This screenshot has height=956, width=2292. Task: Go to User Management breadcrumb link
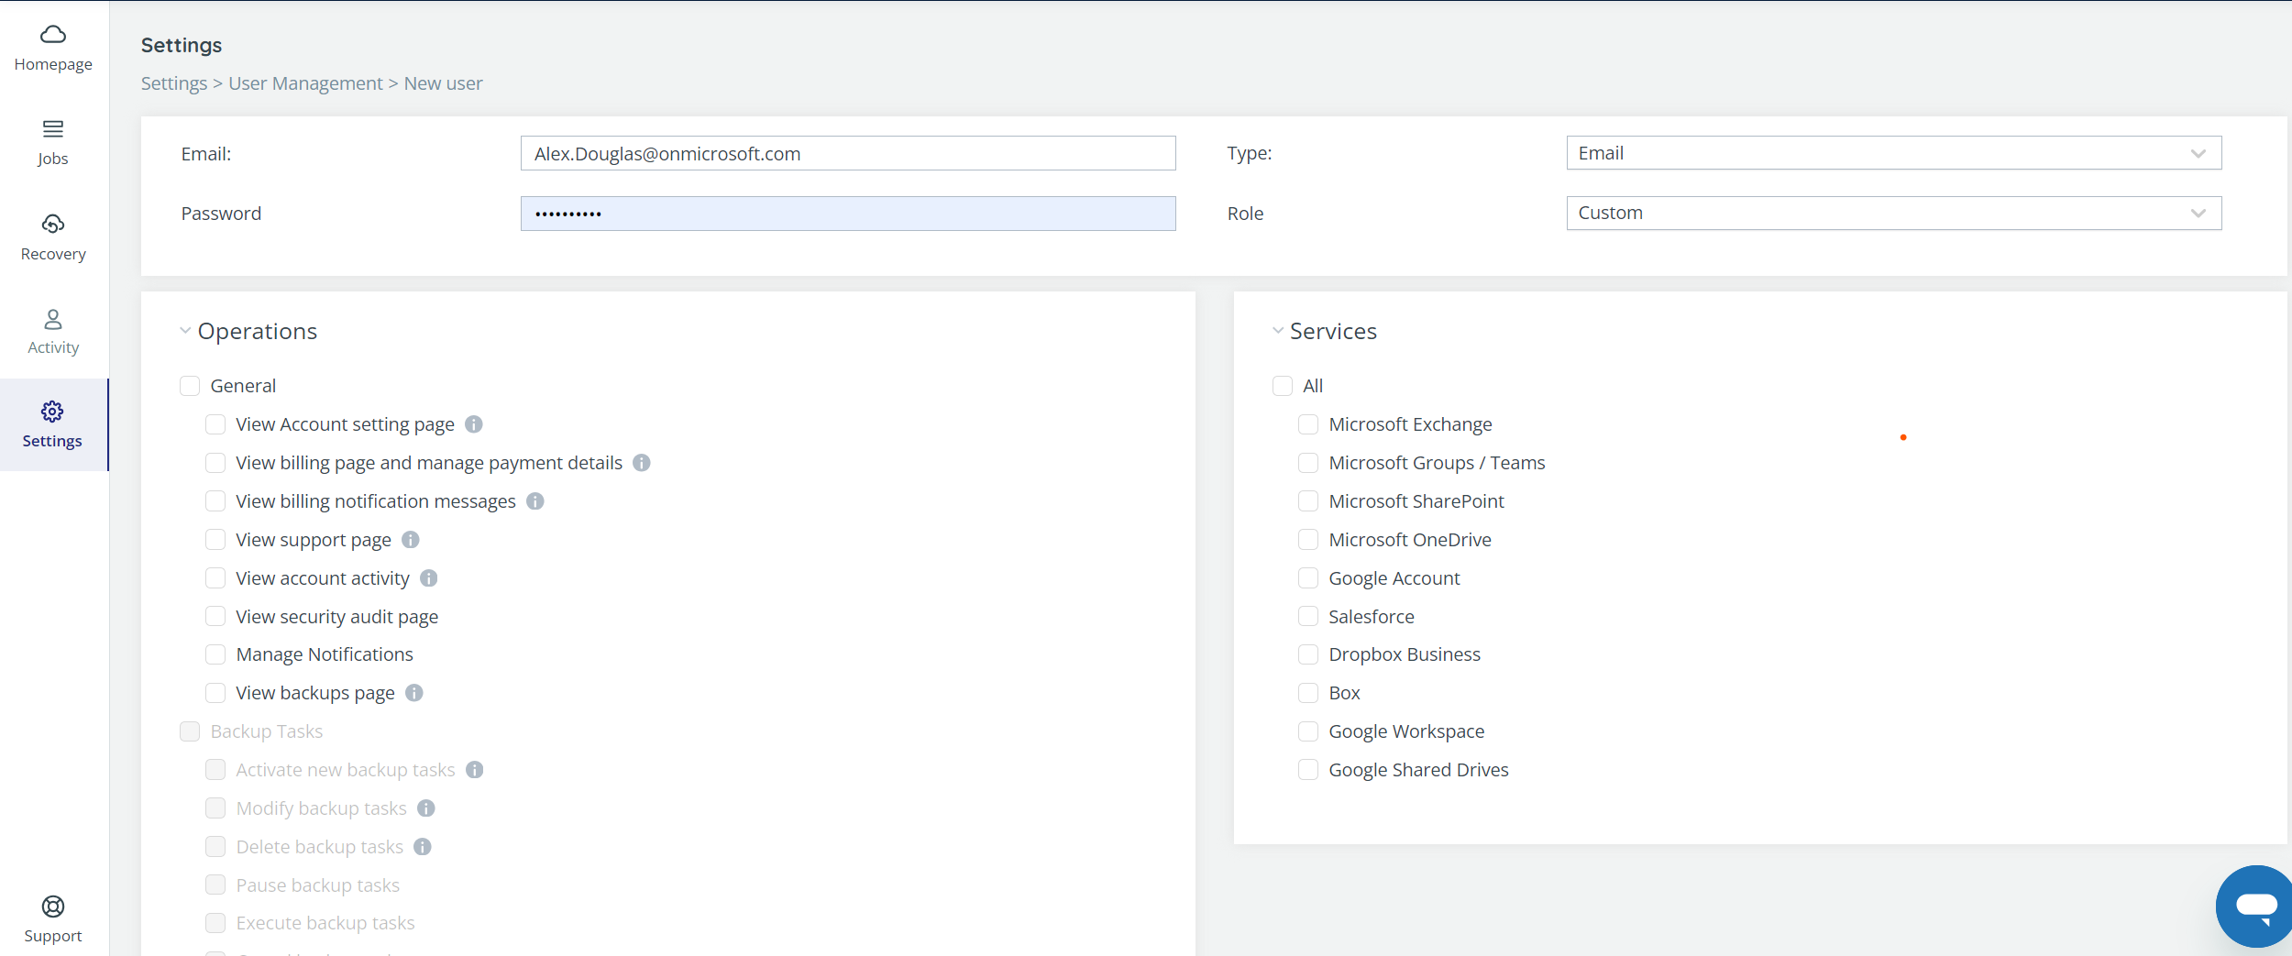[305, 83]
